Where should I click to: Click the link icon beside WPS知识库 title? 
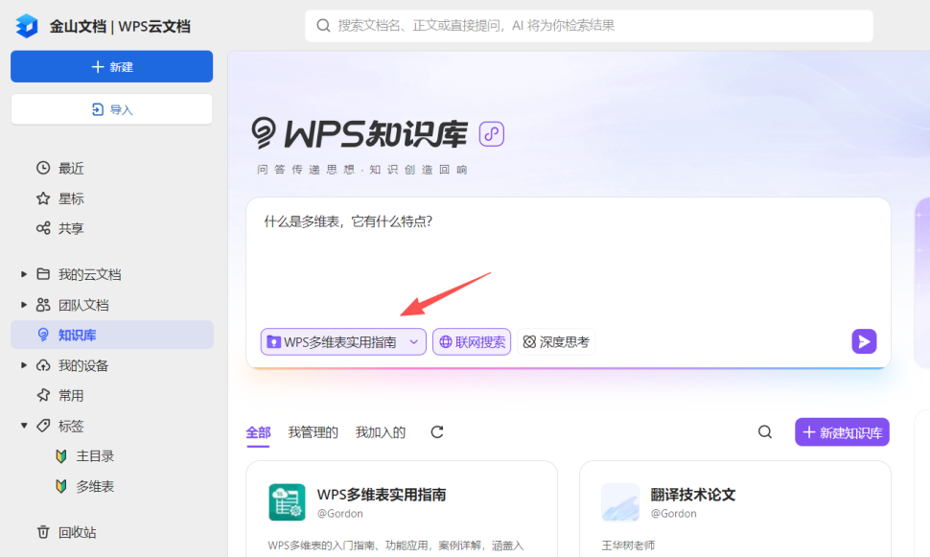coord(492,133)
